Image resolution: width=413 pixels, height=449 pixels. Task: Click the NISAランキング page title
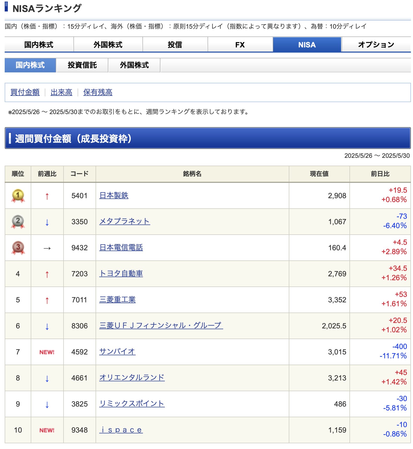[47, 8]
